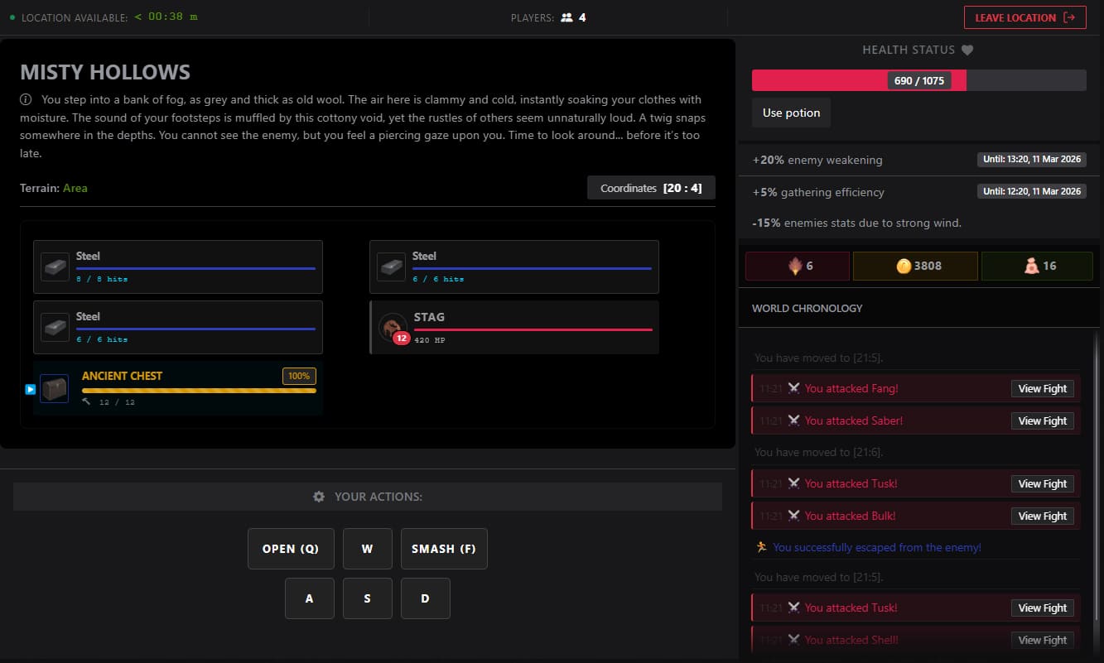Click the W movement button
1104x663 pixels.
point(368,549)
